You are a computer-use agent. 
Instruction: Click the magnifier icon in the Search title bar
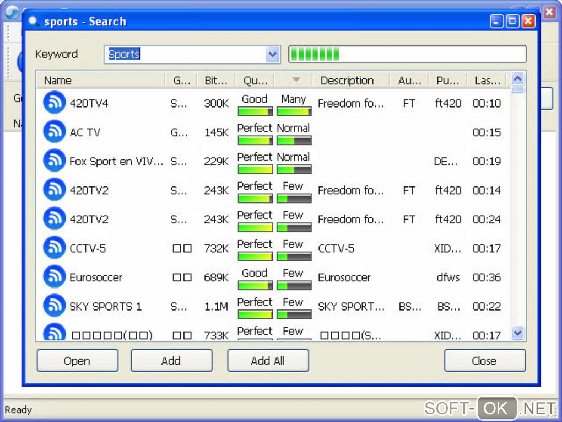tap(33, 21)
